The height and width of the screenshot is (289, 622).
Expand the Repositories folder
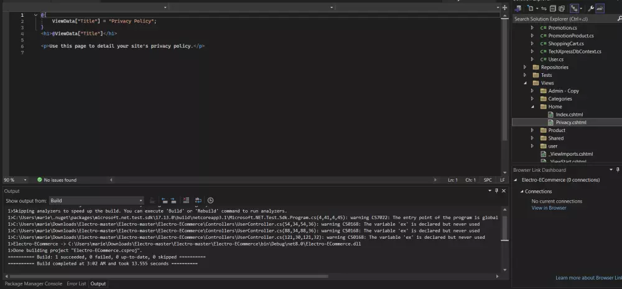coord(525,67)
